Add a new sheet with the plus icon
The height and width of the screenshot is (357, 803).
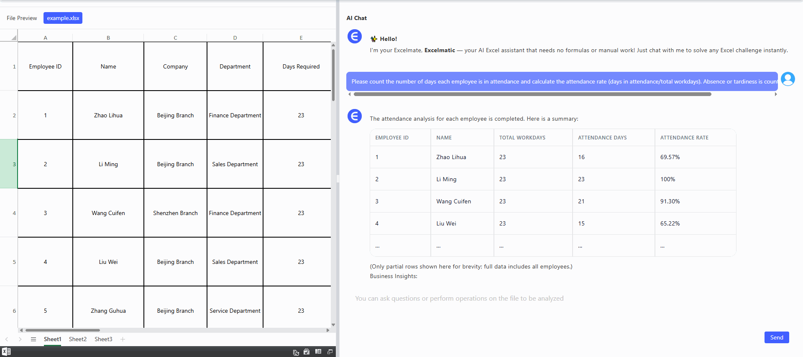(123, 339)
